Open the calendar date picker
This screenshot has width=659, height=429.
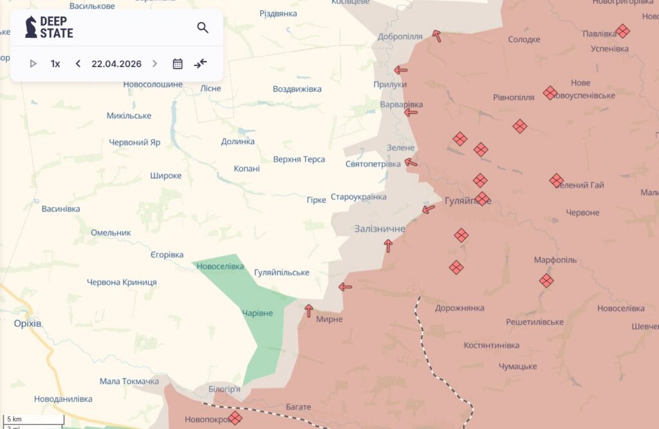tap(178, 64)
